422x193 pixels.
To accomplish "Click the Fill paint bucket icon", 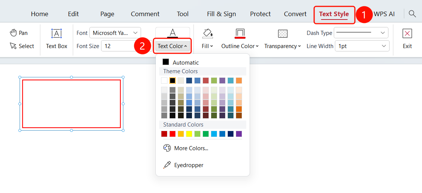I will 207,33.
